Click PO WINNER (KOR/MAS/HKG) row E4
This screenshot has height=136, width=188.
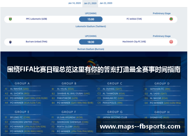click(x=27, y=131)
